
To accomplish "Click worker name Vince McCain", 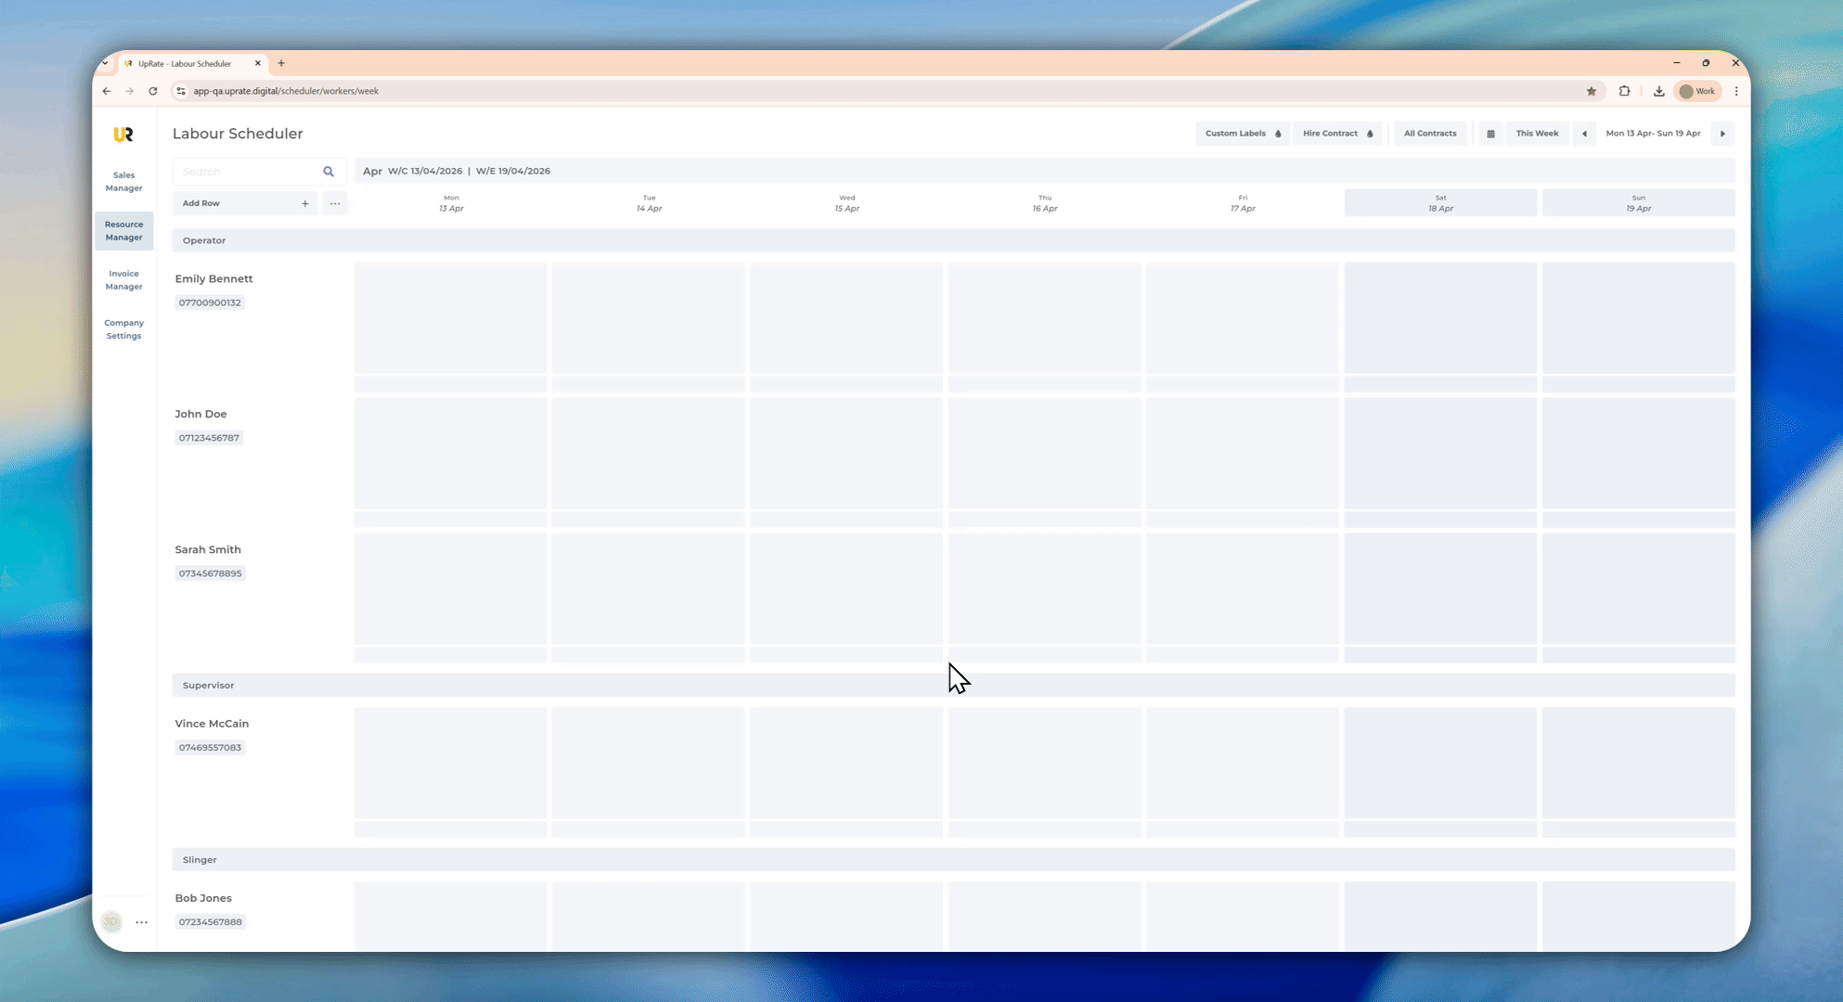I will (x=212, y=724).
